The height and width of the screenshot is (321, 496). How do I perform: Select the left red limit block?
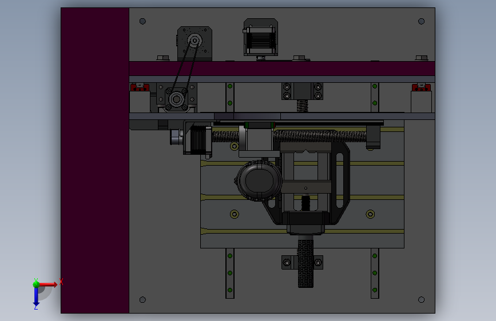140,87
